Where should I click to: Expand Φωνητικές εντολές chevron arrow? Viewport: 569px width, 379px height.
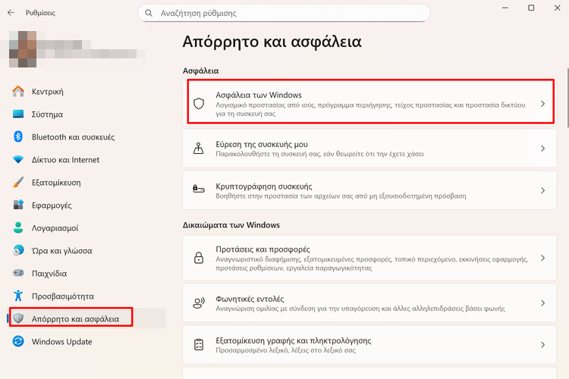[x=542, y=303]
